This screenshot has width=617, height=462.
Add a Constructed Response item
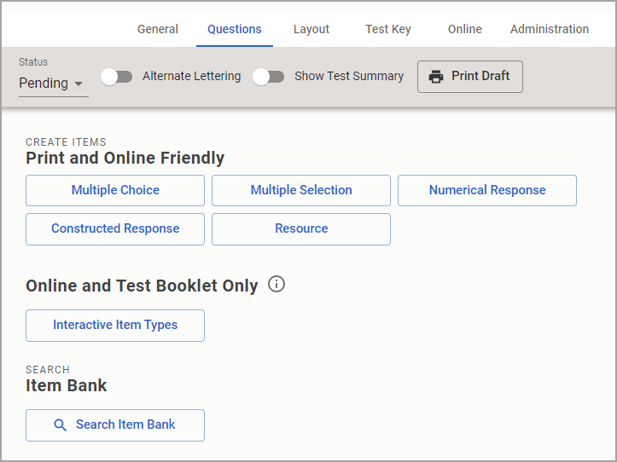pyautogui.click(x=115, y=229)
